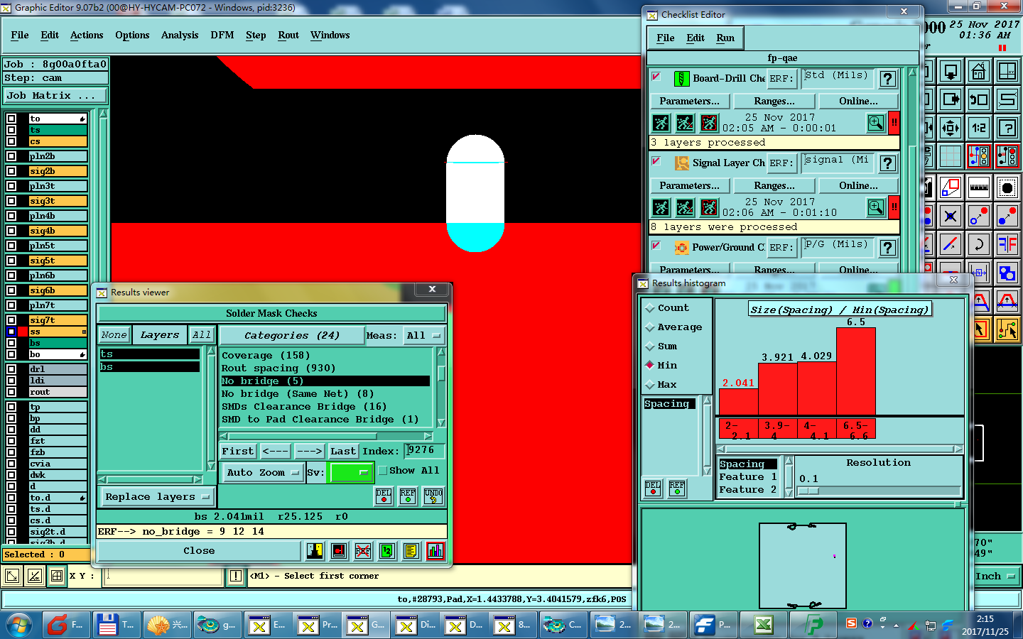Click the error message icon beside X Y field

pyautogui.click(x=236, y=577)
